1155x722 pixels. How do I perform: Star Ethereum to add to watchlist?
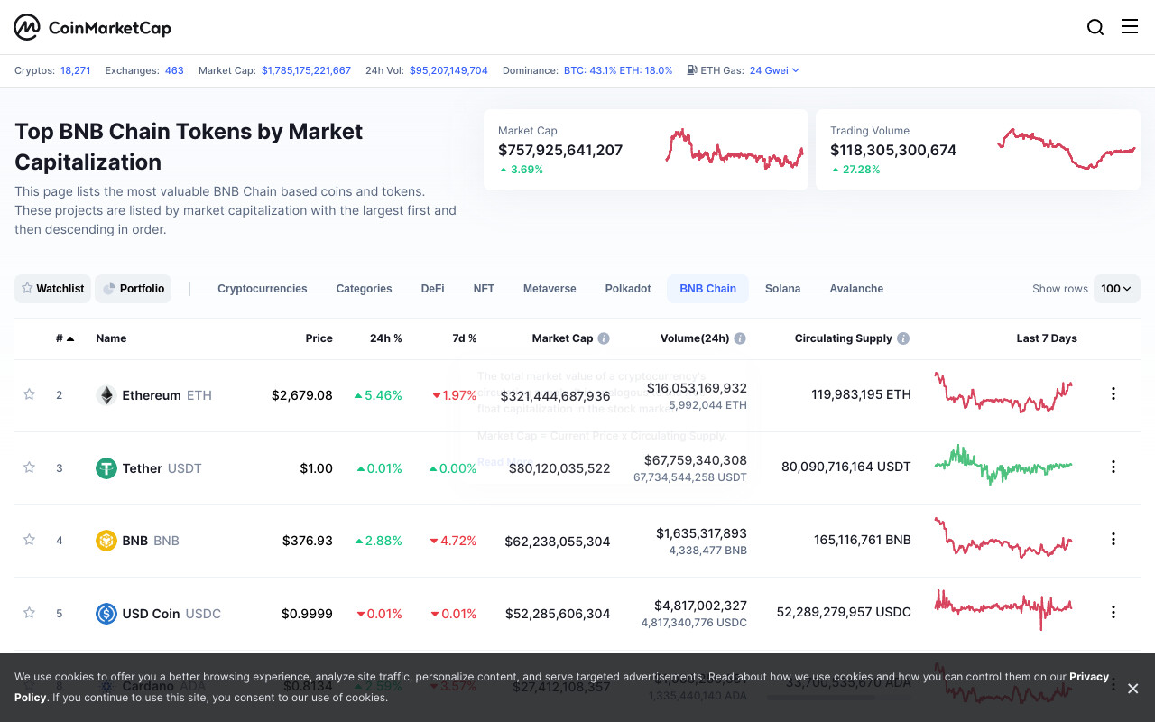tap(29, 394)
